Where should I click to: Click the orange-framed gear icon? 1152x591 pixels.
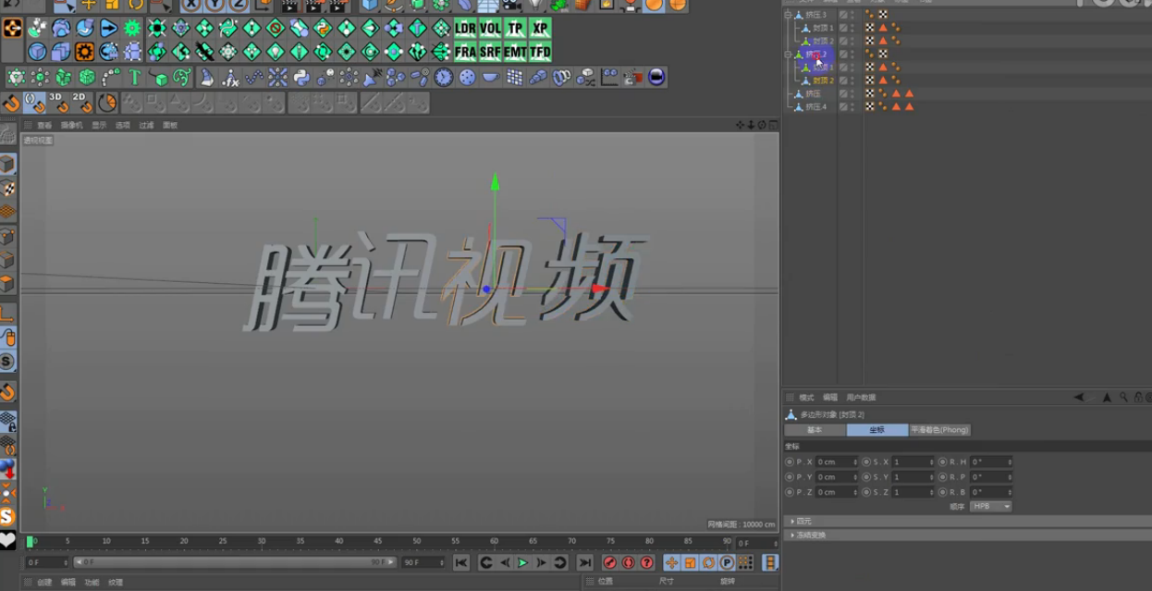pos(85,52)
